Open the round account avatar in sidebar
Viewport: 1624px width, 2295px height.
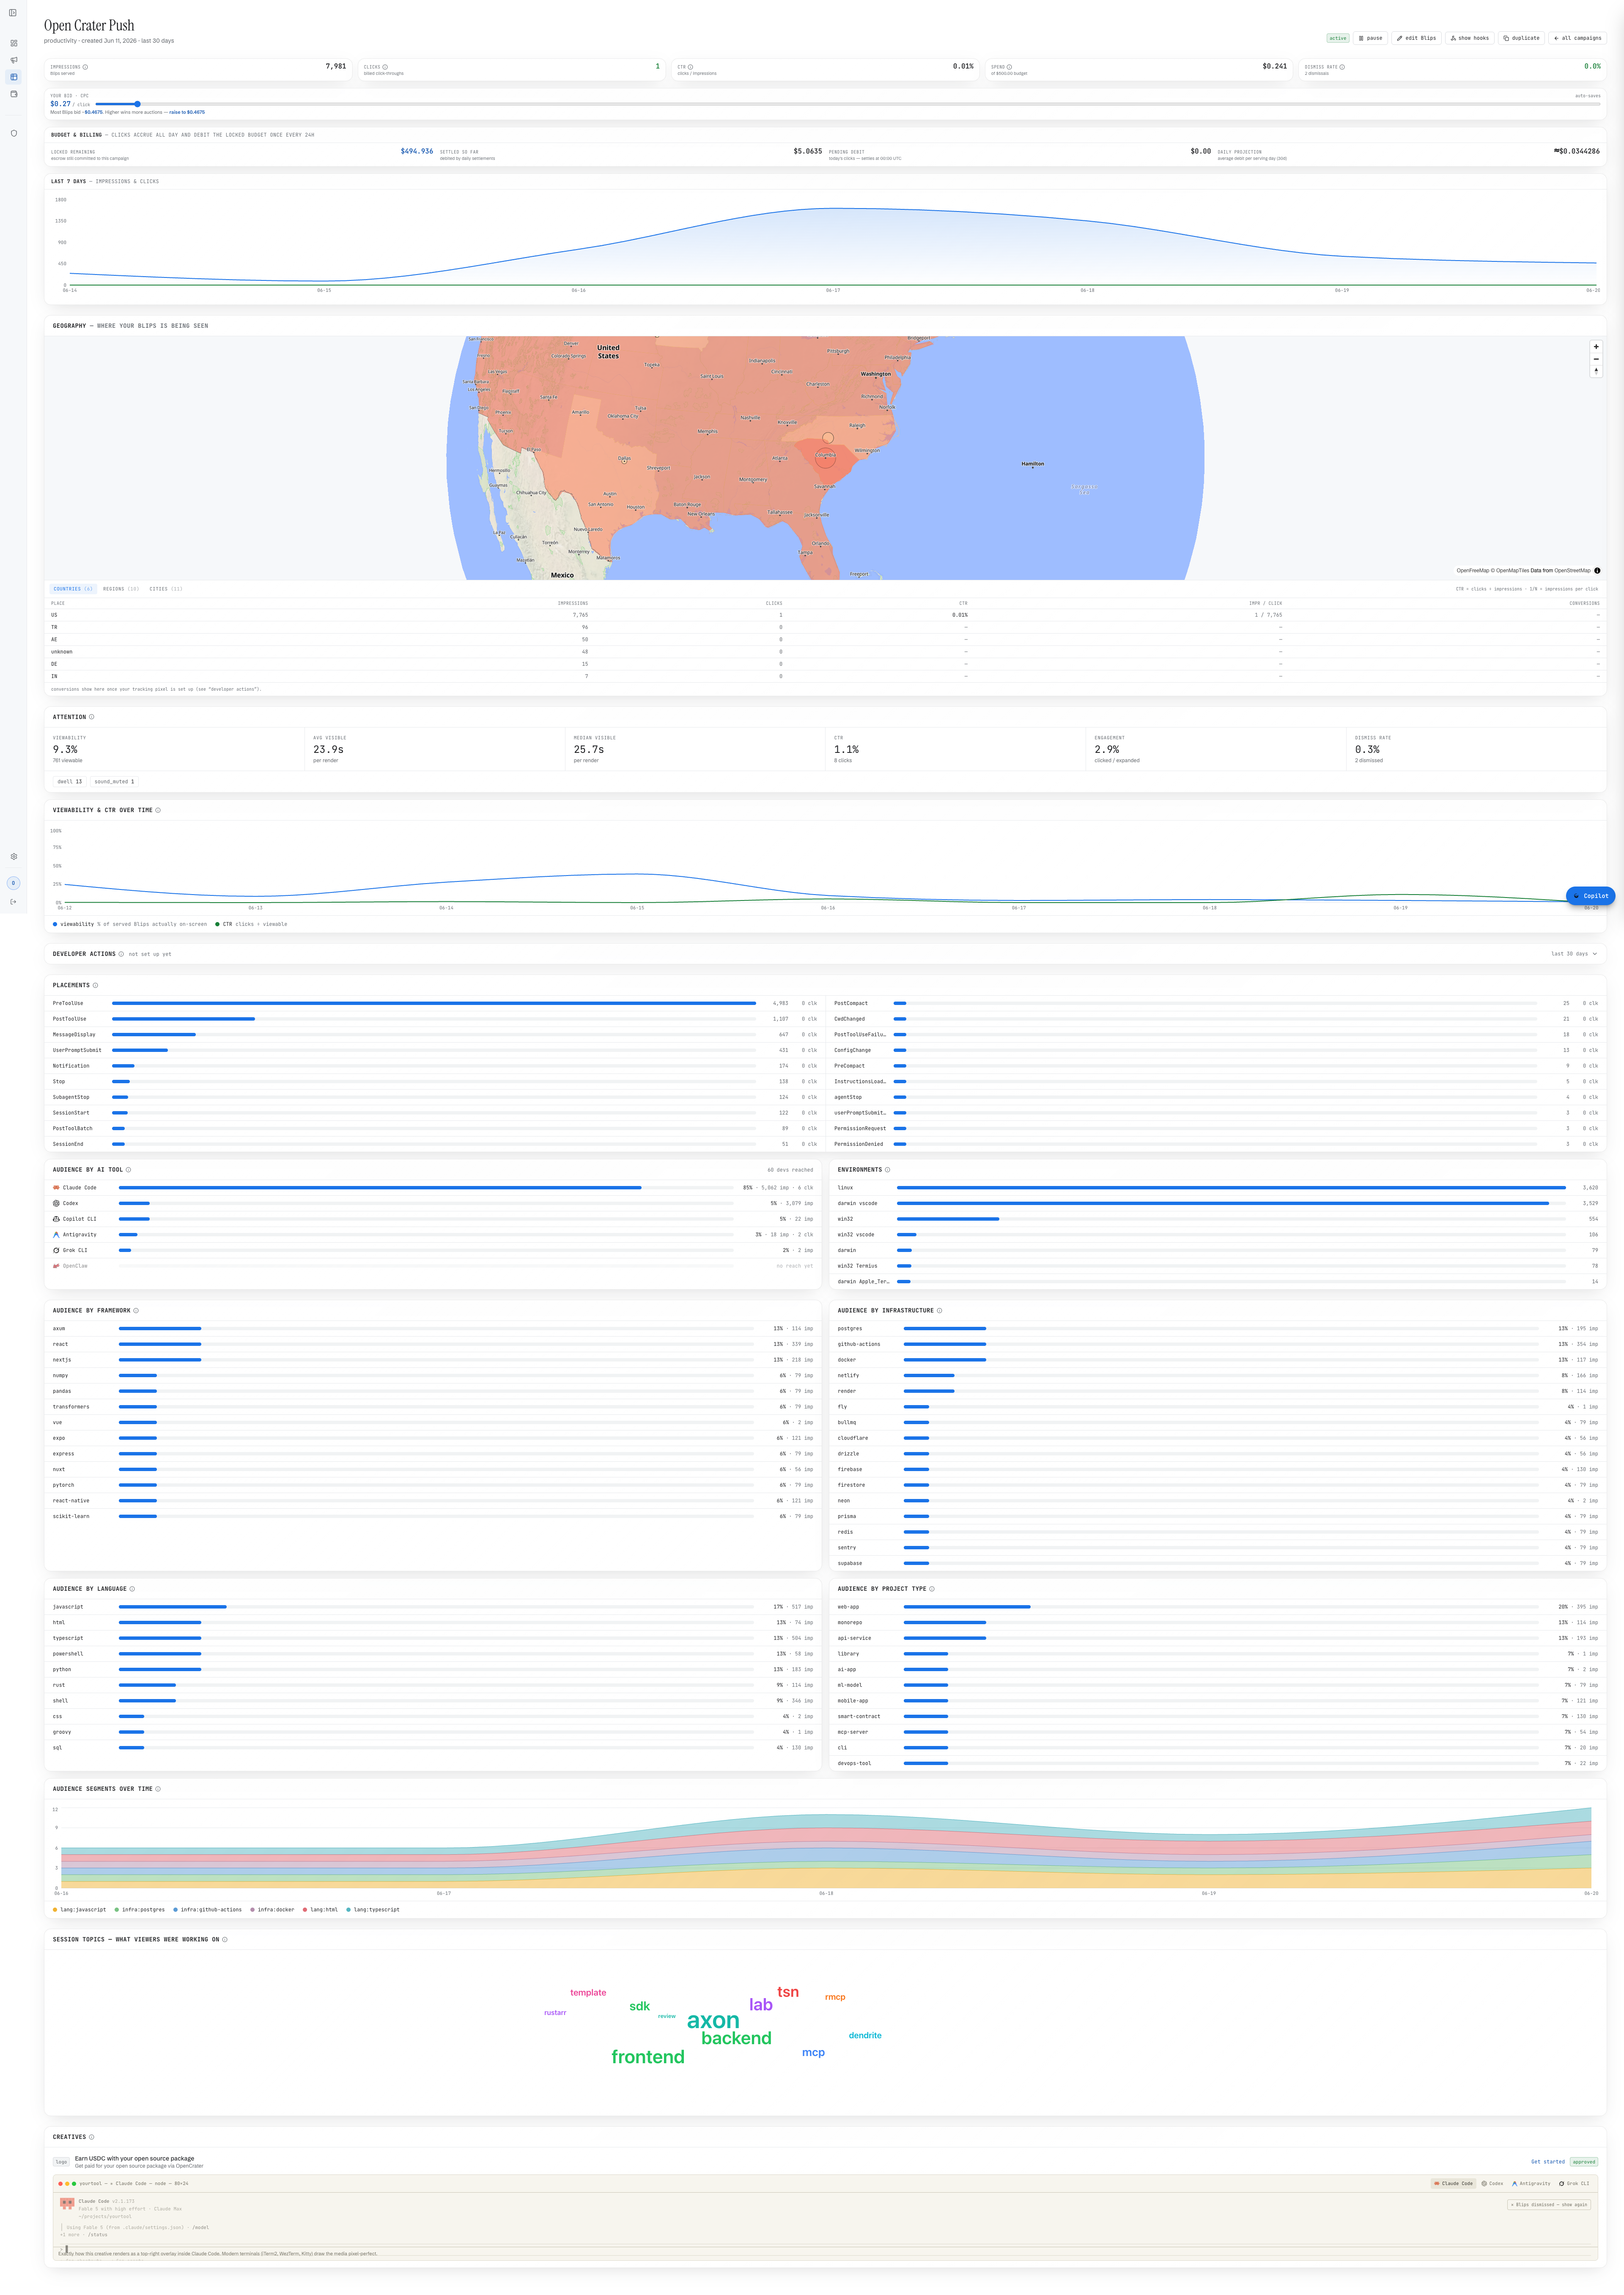tap(13, 883)
